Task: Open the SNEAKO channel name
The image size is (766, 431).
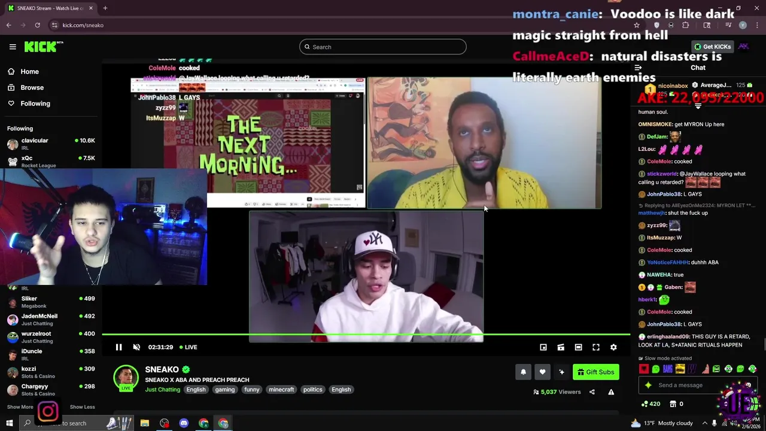Action: click(162, 369)
